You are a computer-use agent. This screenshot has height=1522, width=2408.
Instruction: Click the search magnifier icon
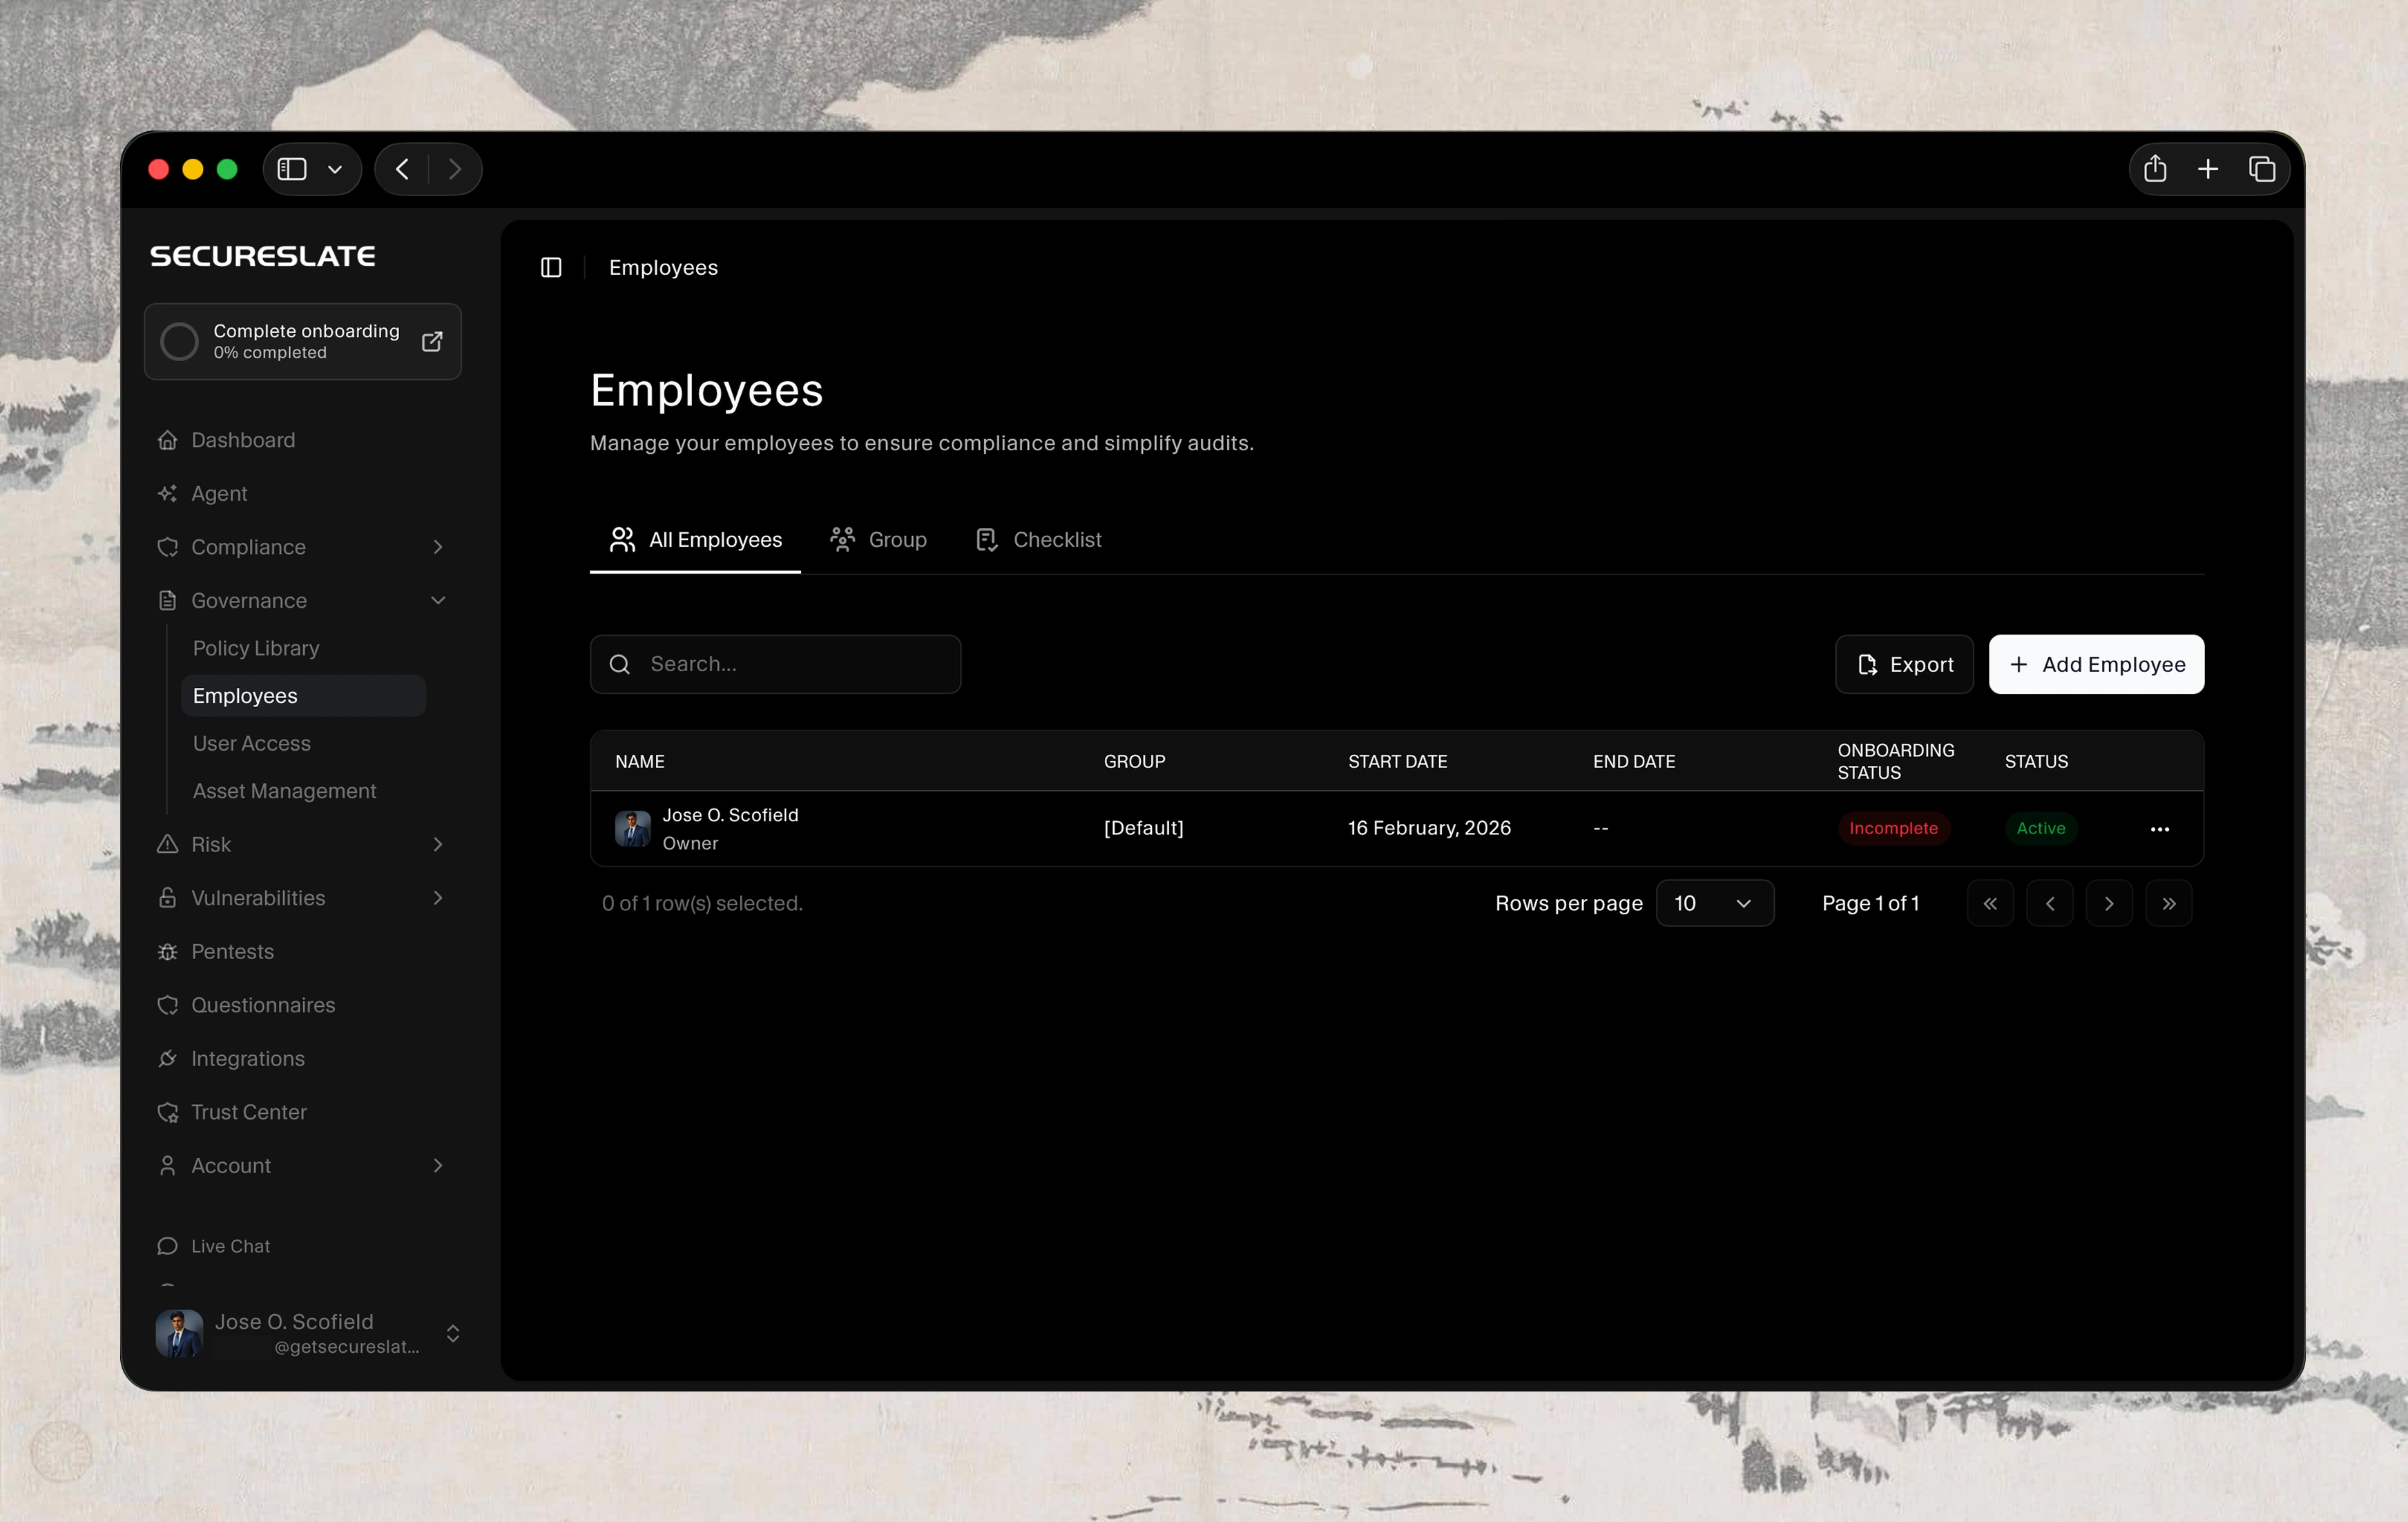(x=619, y=664)
